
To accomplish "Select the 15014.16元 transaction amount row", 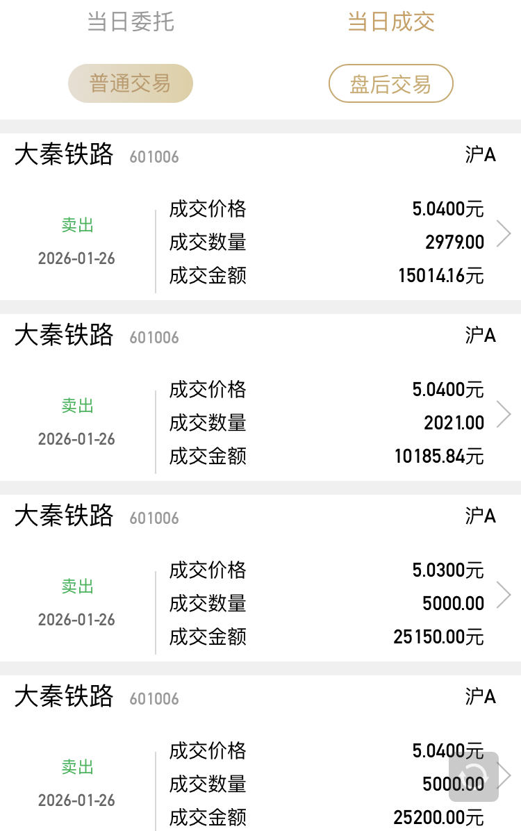I will (326, 276).
